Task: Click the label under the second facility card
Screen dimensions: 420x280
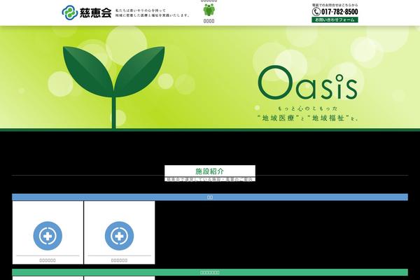Action: [119, 260]
